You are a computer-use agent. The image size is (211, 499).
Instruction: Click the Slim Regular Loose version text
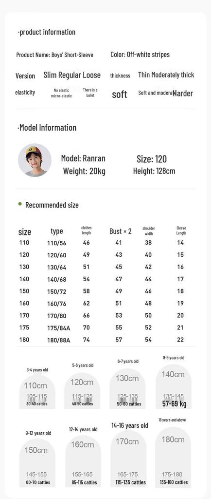[x=72, y=75]
